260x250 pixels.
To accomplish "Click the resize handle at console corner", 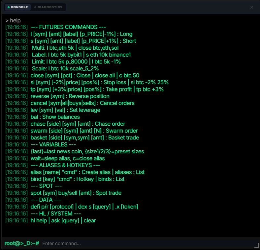I will click(256, 245).
